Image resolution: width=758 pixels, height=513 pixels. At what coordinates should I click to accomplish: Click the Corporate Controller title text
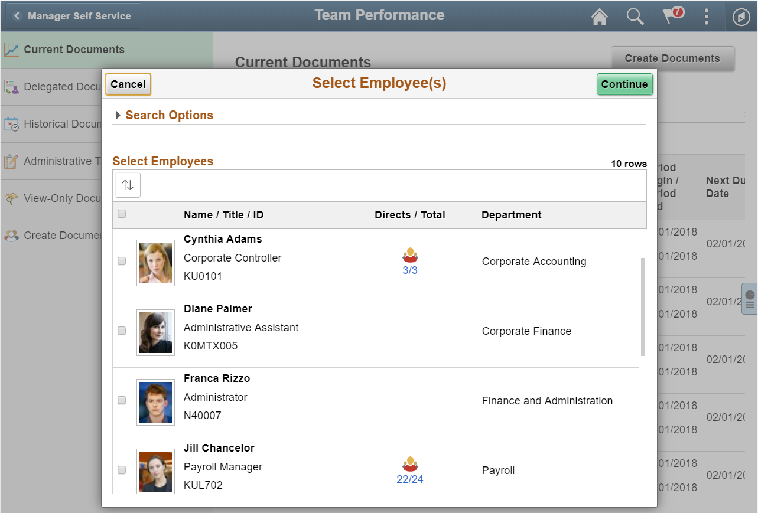click(x=233, y=258)
